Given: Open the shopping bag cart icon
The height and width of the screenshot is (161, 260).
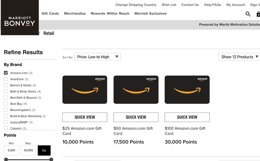Looking at the screenshot, I should pos(259,14).
